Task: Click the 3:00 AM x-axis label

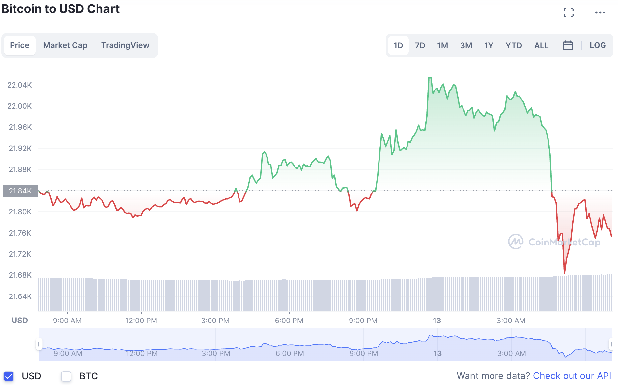Action: [x=511, y=321]
